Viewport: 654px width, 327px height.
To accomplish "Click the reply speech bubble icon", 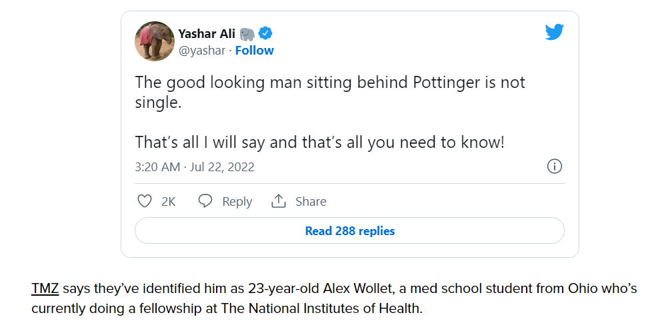I will [205, 201].
